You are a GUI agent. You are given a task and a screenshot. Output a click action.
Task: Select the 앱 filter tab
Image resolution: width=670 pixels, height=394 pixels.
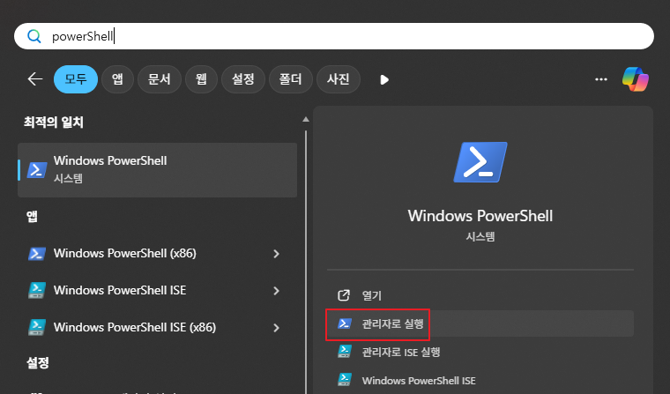pyautogui.click(x=117, y=79)
